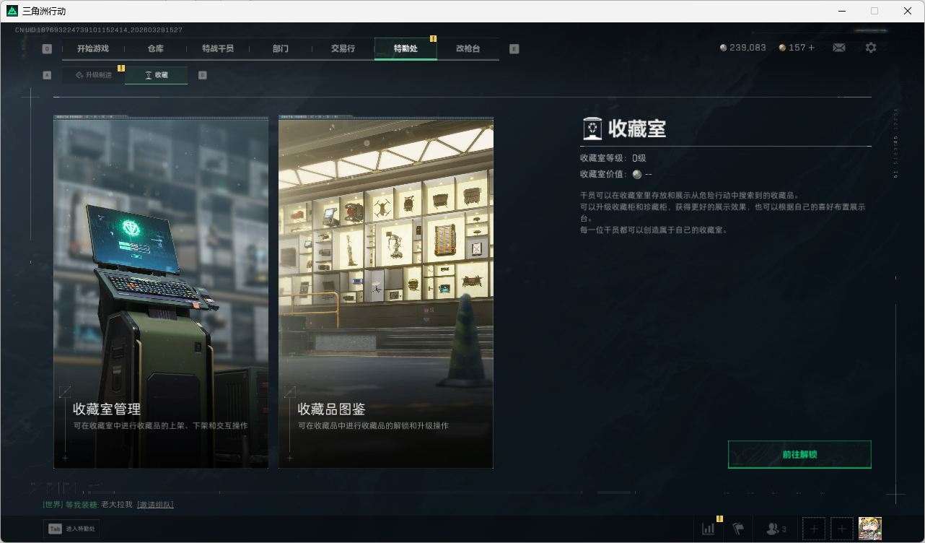Open the 特战干员 menu item
The image size is (925, 543).
pos(217,48)
